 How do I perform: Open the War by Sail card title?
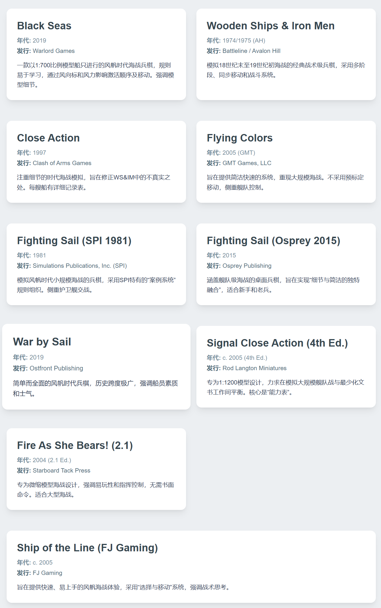pos(42,342)
